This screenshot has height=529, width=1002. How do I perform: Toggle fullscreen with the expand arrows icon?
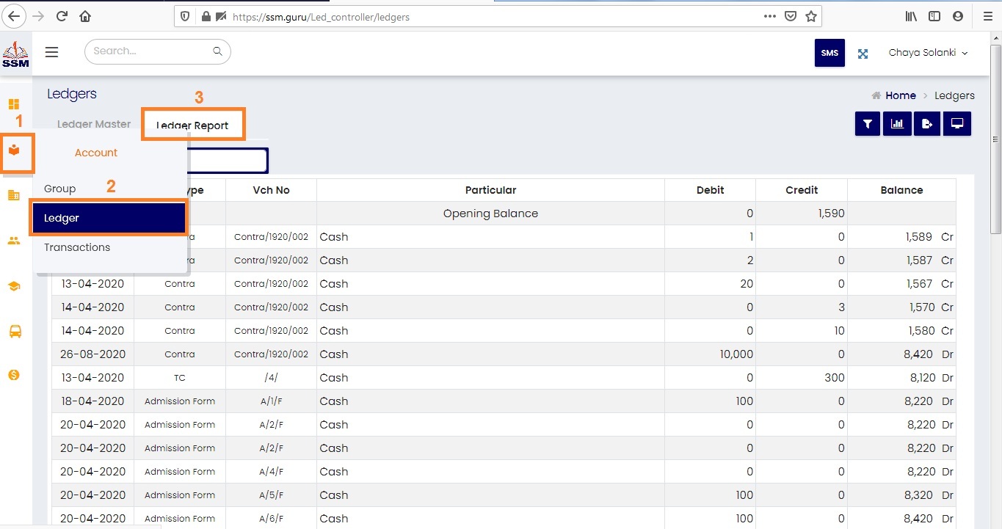coord(863,54)
